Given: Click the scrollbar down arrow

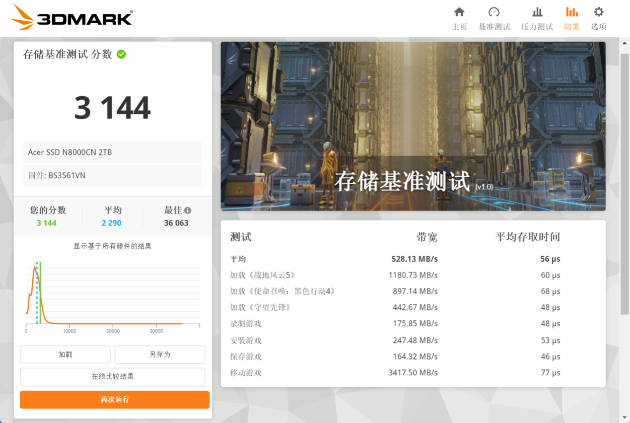Looking at the screenshot, I should coord(625,417).
